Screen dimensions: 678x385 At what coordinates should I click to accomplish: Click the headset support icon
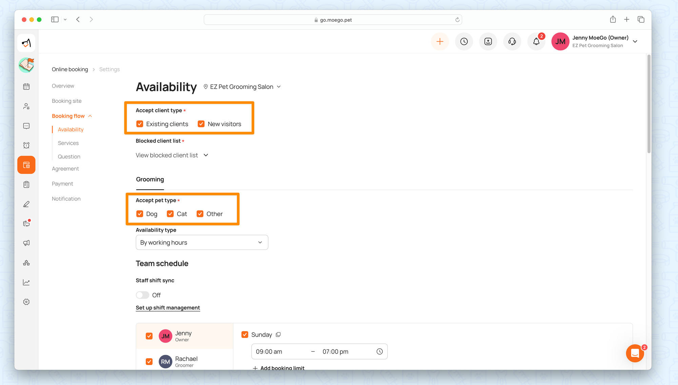pos(512,41)
